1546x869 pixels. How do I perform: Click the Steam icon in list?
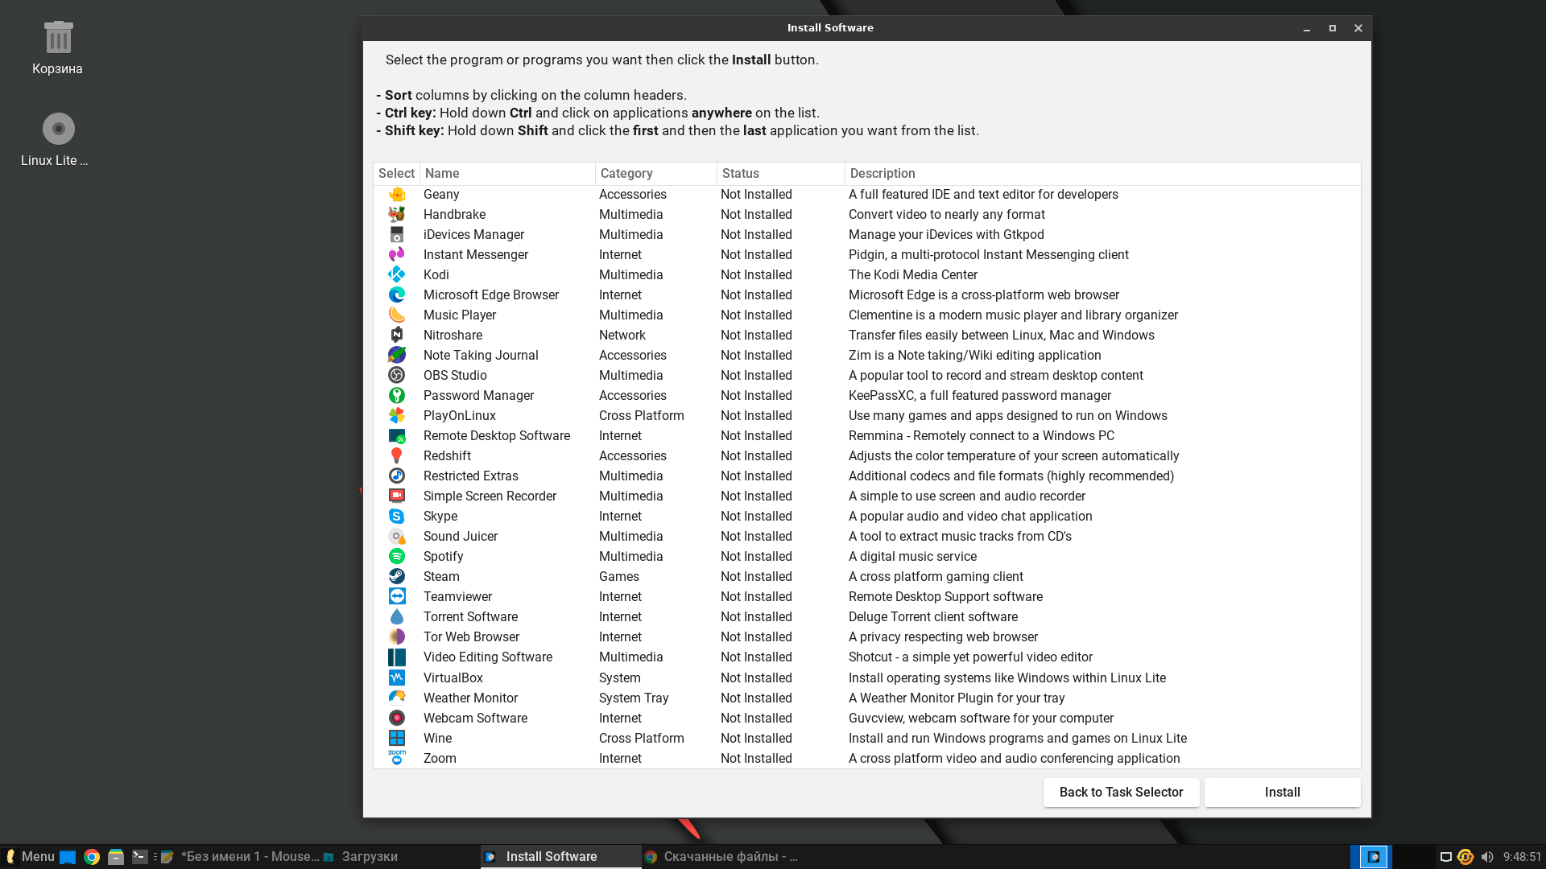(396, 576)
